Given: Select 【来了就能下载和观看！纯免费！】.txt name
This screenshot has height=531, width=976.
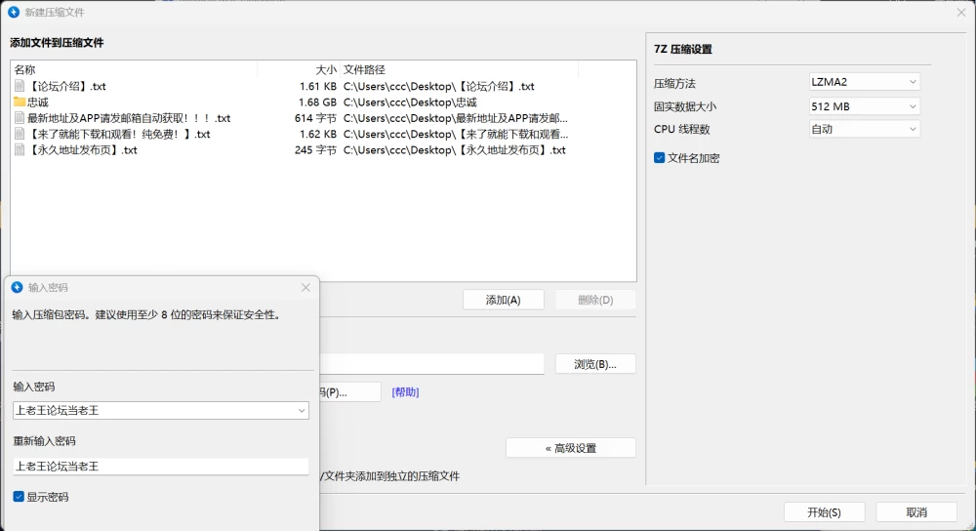Looking at the screenshot, I should pyautogui.click(x=119, y=135).
